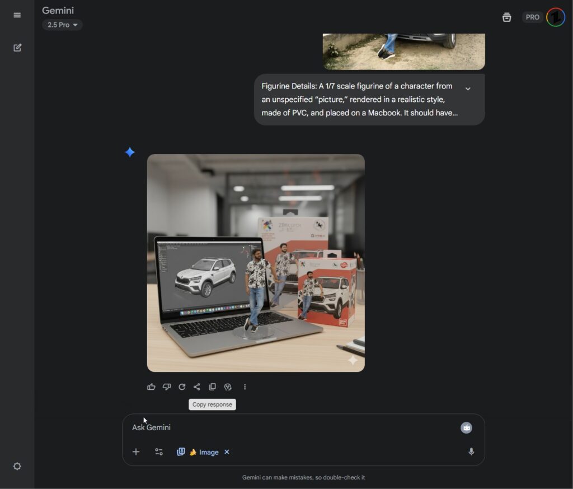
Task: Open the main menu hamburger icon
Action: (17, 15)
